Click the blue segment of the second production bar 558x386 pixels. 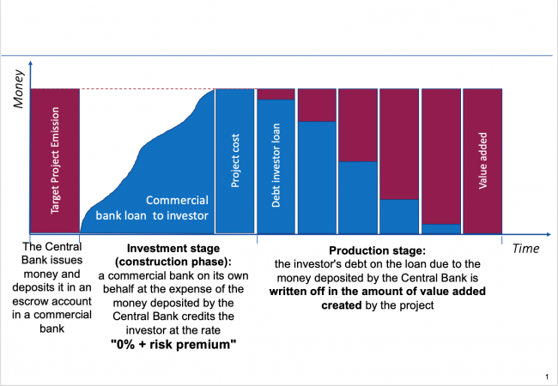tap(317, 177)
